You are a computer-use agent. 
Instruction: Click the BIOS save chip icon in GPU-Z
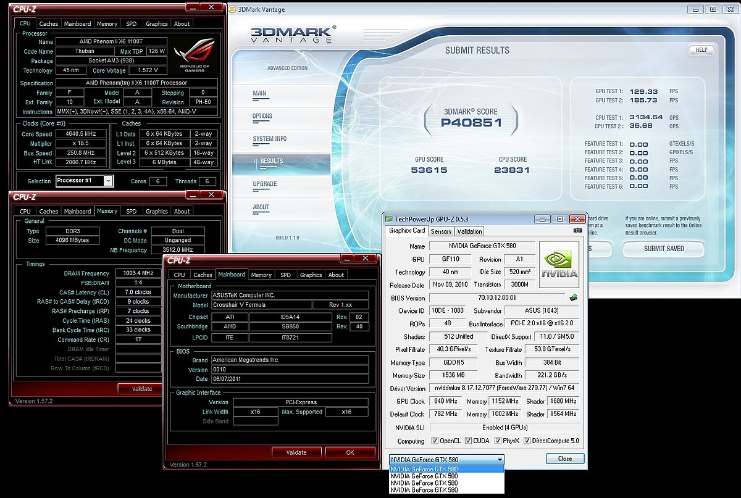point(574,297)
